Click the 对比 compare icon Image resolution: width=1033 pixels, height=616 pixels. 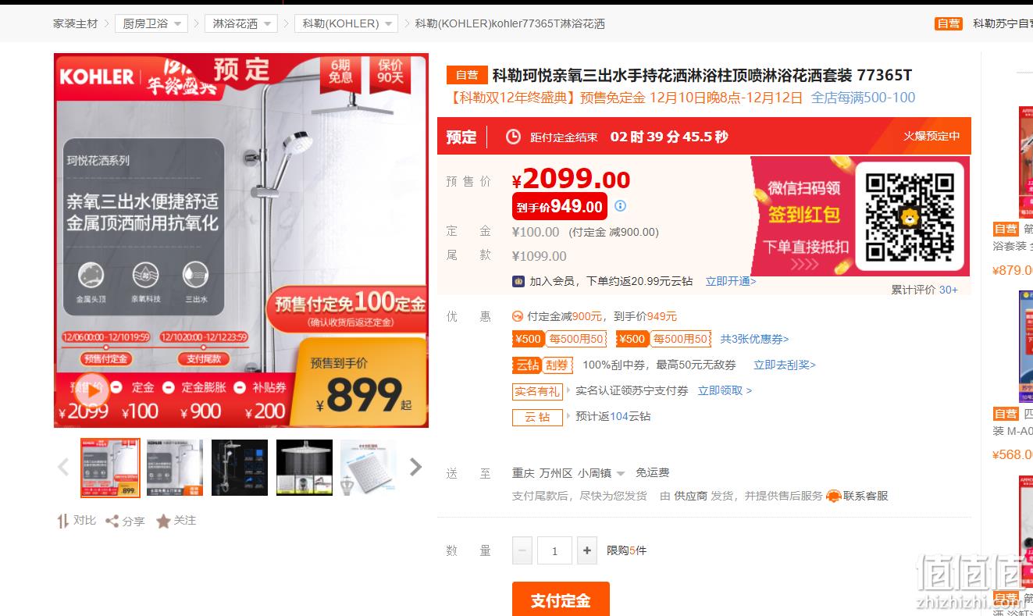pyautogui.click(x=63, y=521)
